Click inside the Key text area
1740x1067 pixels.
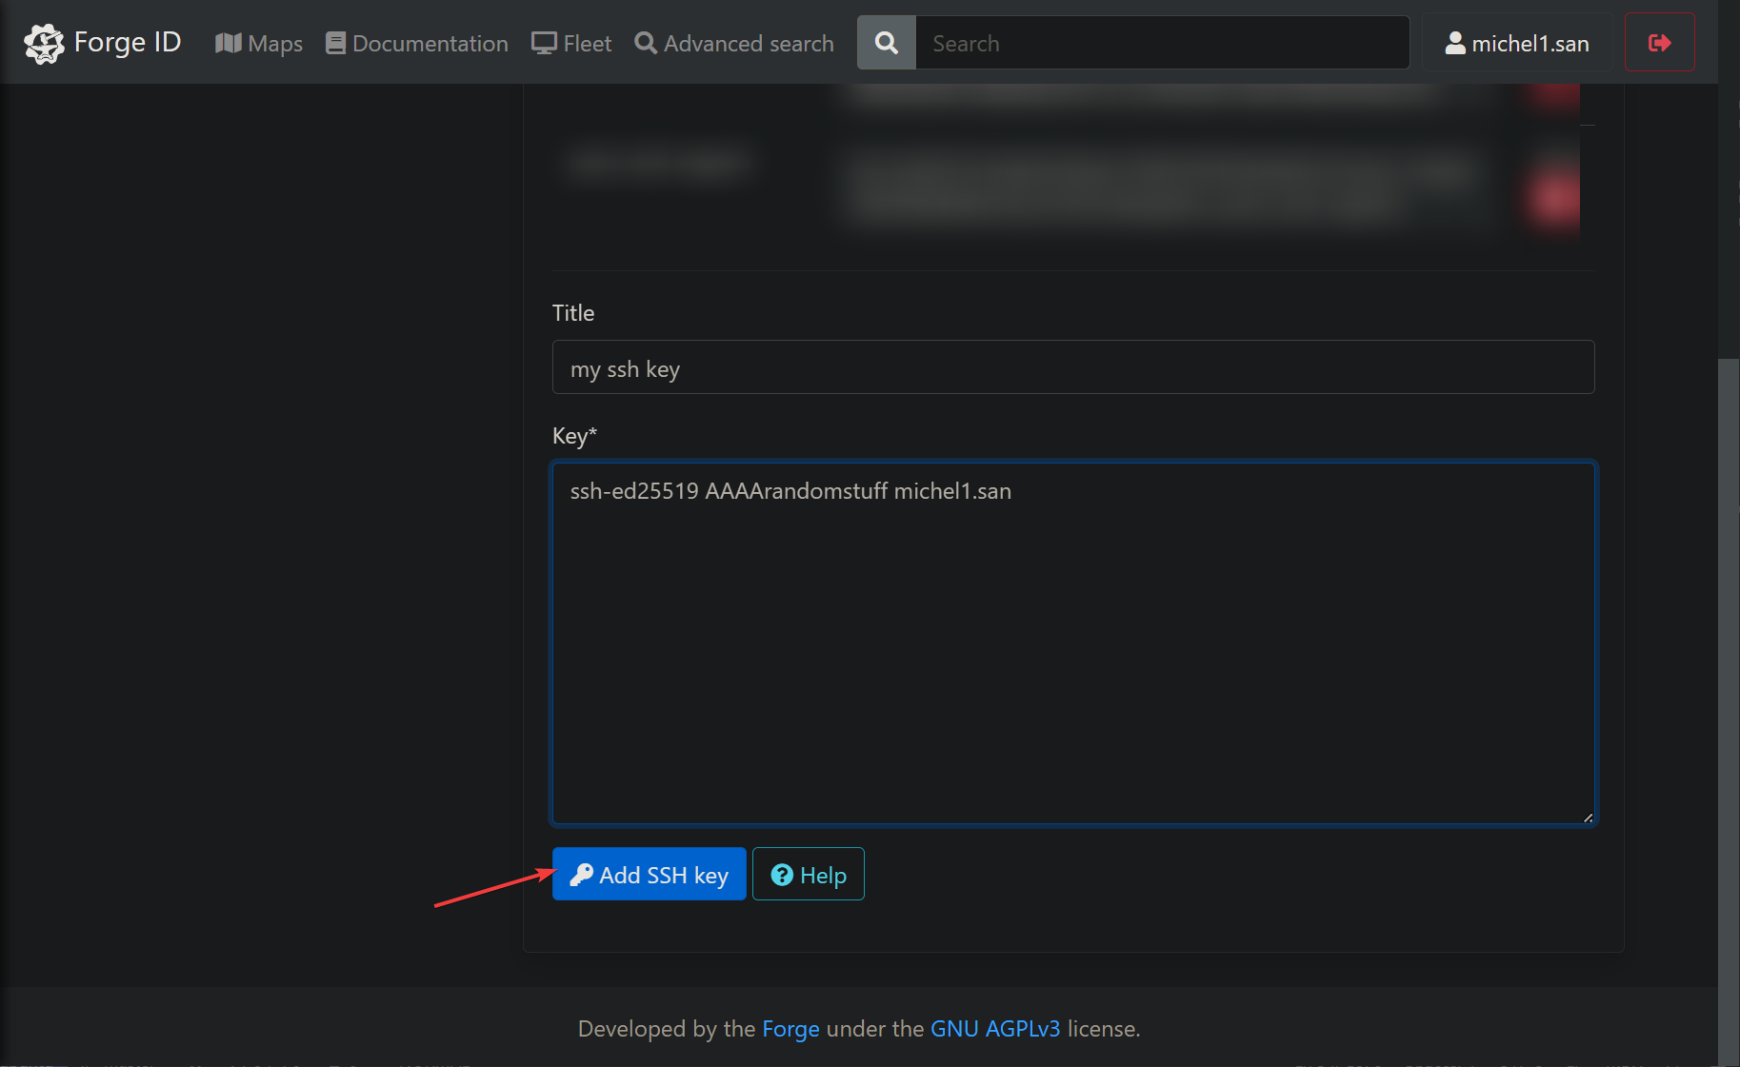point(1072,642)
